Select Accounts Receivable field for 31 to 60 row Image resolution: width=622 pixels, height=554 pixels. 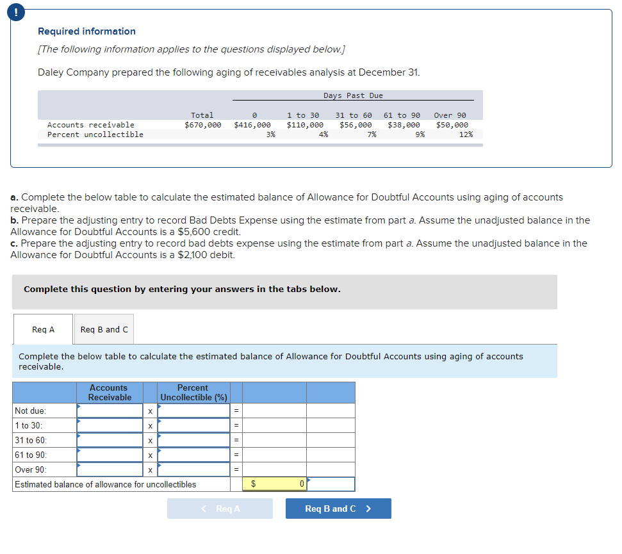(110, 440)
